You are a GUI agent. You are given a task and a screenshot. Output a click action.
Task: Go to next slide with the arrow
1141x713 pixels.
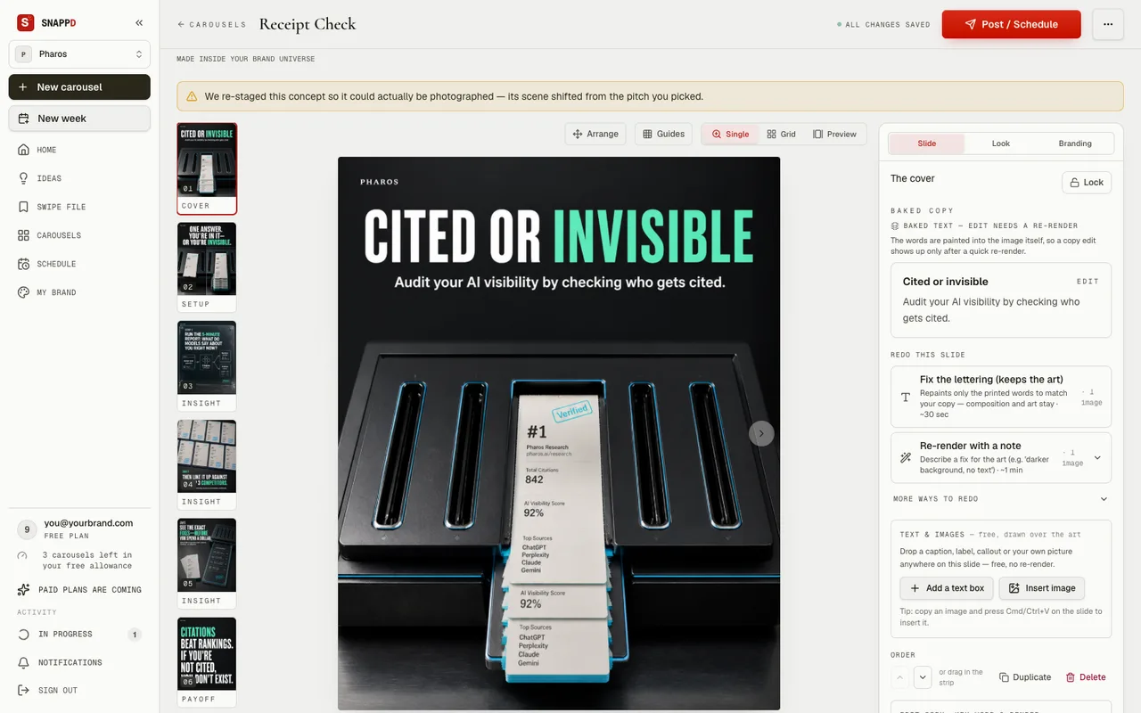761,433
